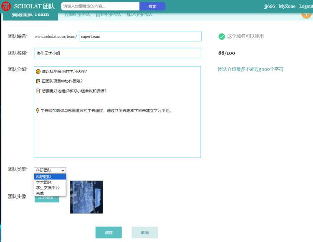Select 学术团体 from the team type list
The width and height of the screenshot is (313, 242).
[x=44, y=182]
